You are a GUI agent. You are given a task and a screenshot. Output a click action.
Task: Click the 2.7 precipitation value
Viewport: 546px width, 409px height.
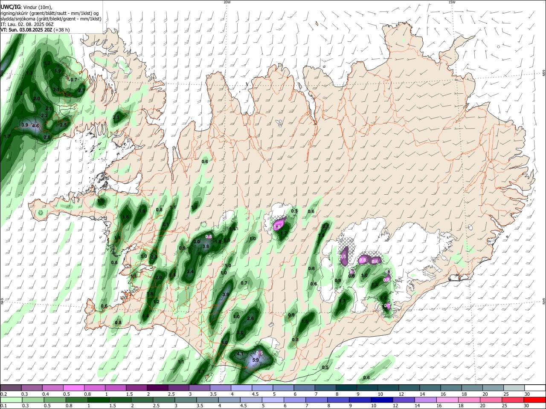click(x=81, y=90)
